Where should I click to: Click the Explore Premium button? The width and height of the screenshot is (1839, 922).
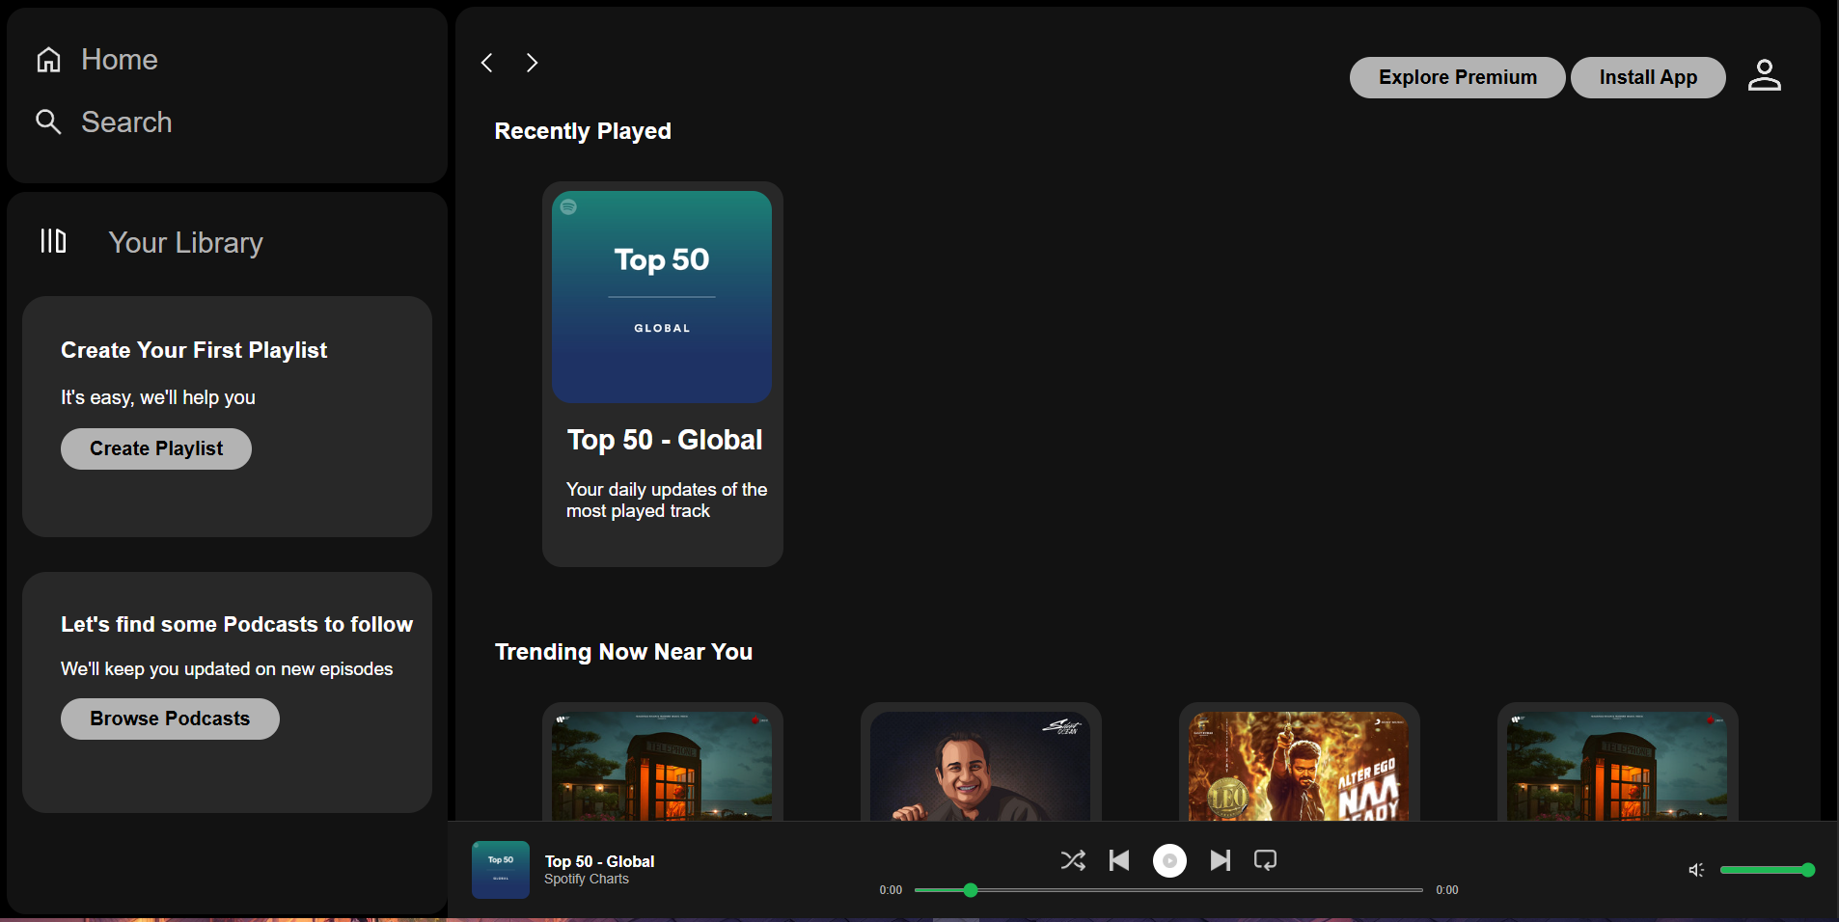coord(1457,77)
